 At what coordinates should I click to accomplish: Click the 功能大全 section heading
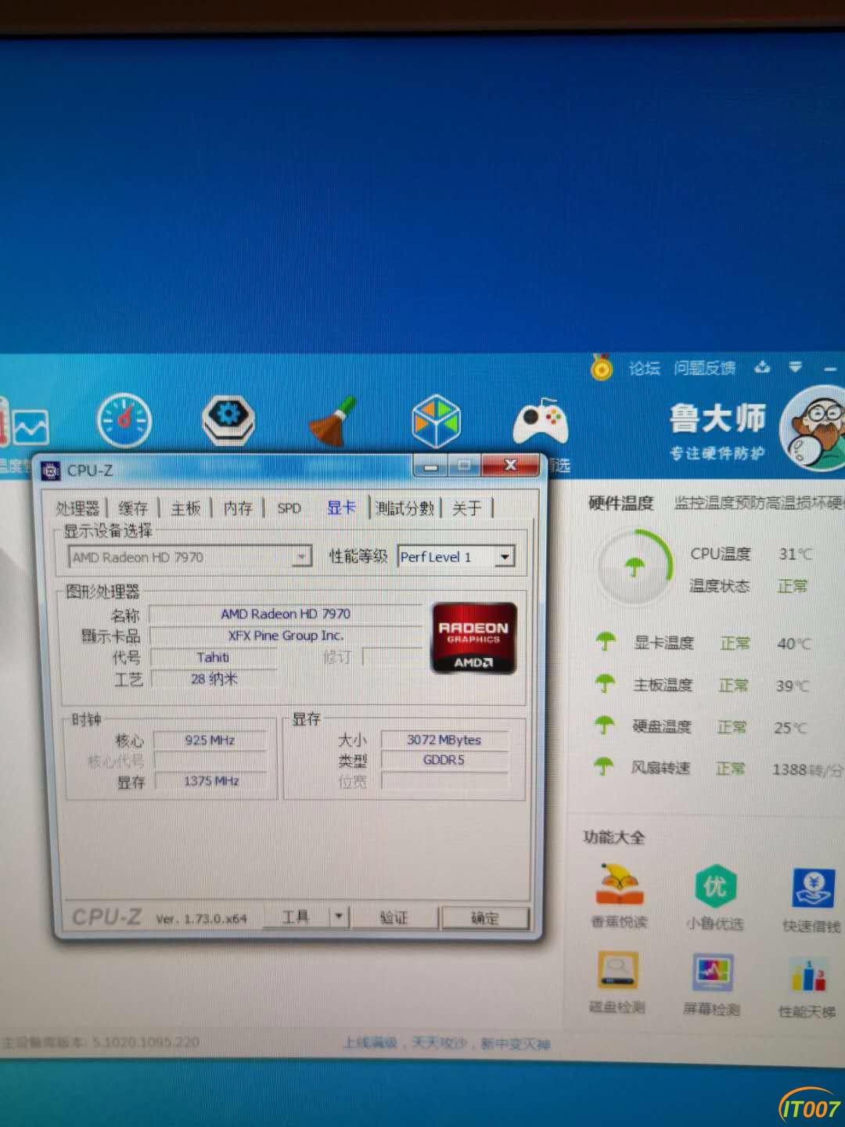click(x=614, y=837)
